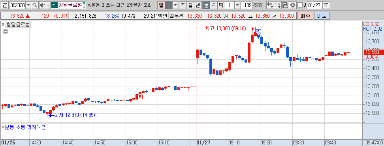Toggle the small square beside 청담글로벌 legend
This screenshot has height=146, width=384.
point(3,24)
